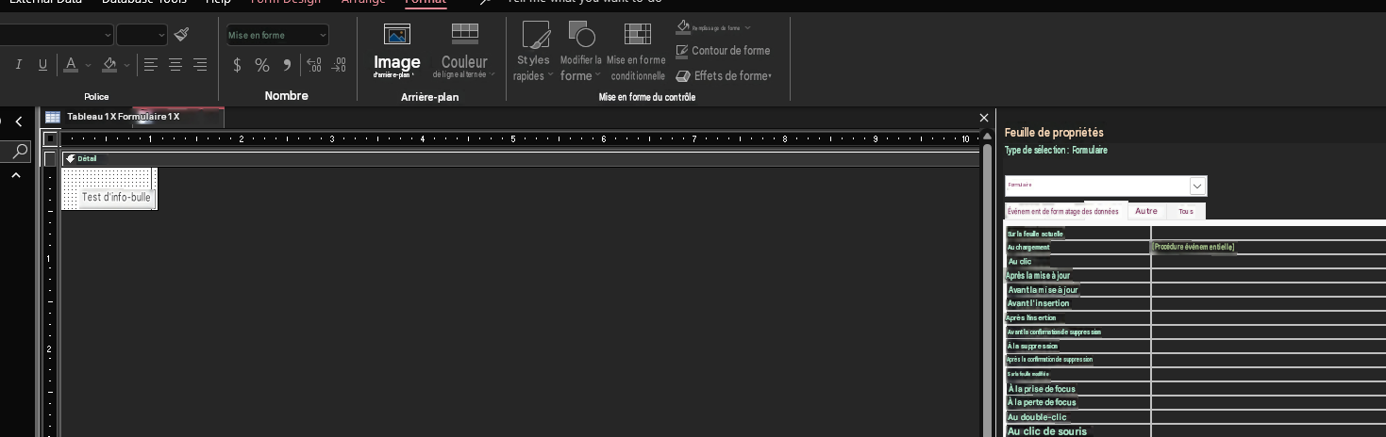The image size is (1386, 437).
Task: Open Mise en forme conditionnelle
Action: click(x=638, y=52)
